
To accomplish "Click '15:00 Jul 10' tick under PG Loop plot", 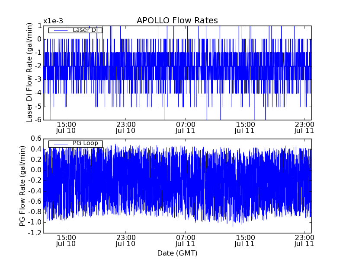I will [66, 241].
